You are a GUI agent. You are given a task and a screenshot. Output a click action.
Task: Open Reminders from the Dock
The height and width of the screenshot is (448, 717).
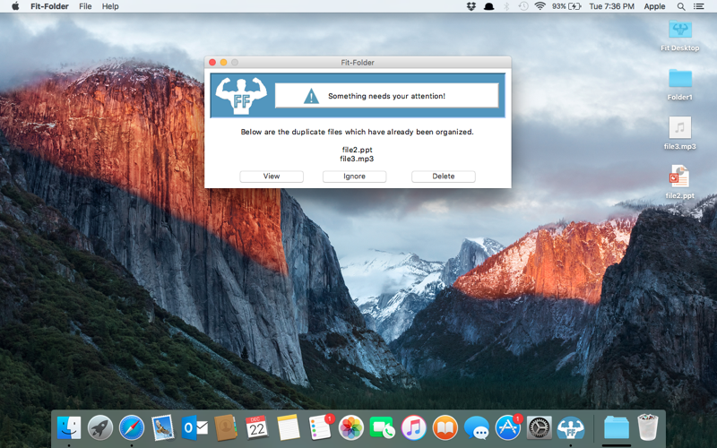click(x=320, y=427)
